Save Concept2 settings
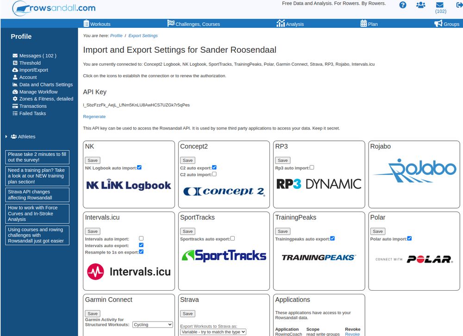This screenshot has height=336, width=463. (188, 160)
